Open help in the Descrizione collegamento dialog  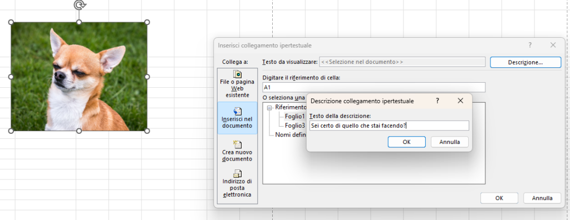tap(438, 101)
